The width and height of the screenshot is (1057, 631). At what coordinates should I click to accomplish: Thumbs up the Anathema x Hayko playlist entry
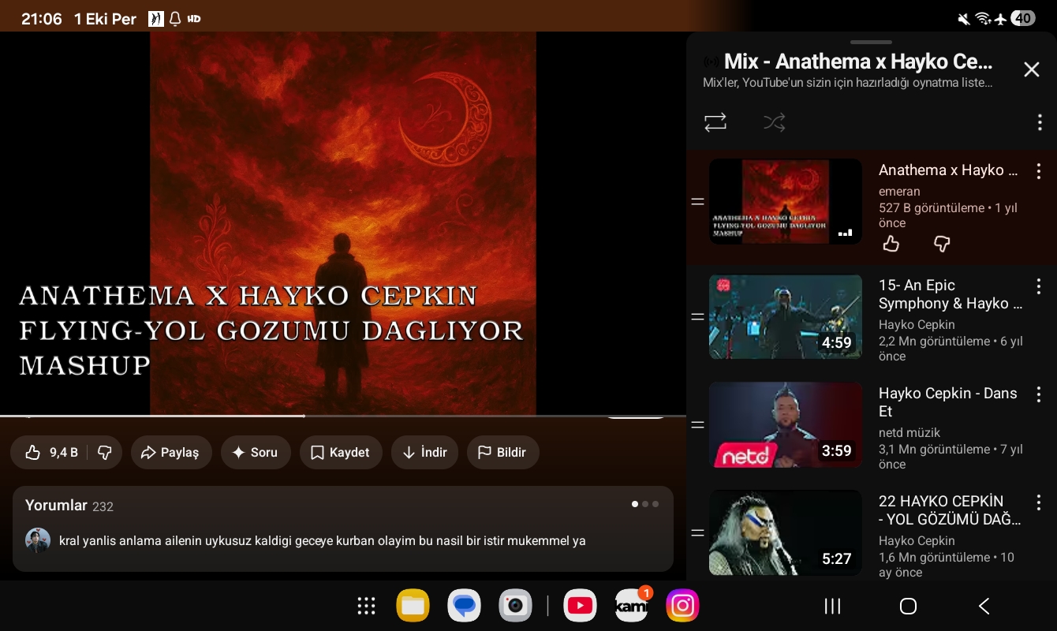(x=891, y=244)
